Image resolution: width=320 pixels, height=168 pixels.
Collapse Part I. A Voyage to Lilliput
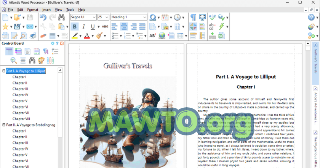pos(4,71)
